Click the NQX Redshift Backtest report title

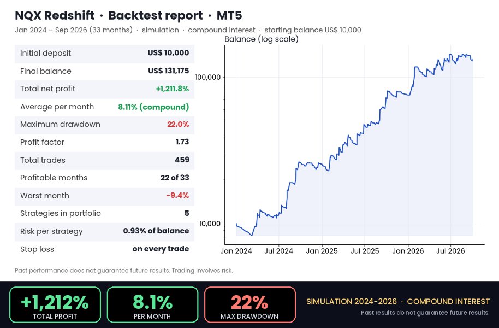(128, 16)
